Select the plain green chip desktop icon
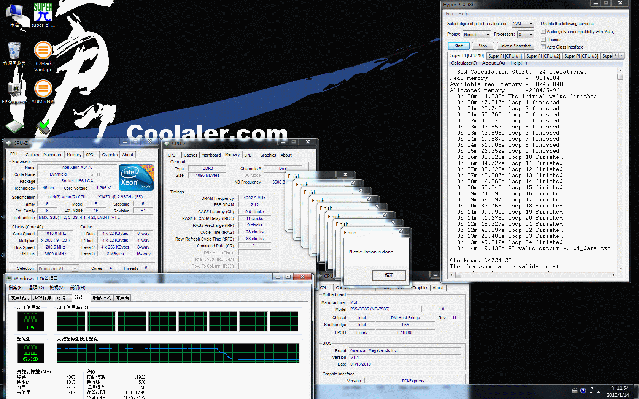Image resolution: width=639 pixels, height=399 pixels. click(x=14, y=127)
